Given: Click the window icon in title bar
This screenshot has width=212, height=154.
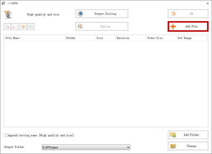Looking at the screenshot, I should [x=3, y=3].
